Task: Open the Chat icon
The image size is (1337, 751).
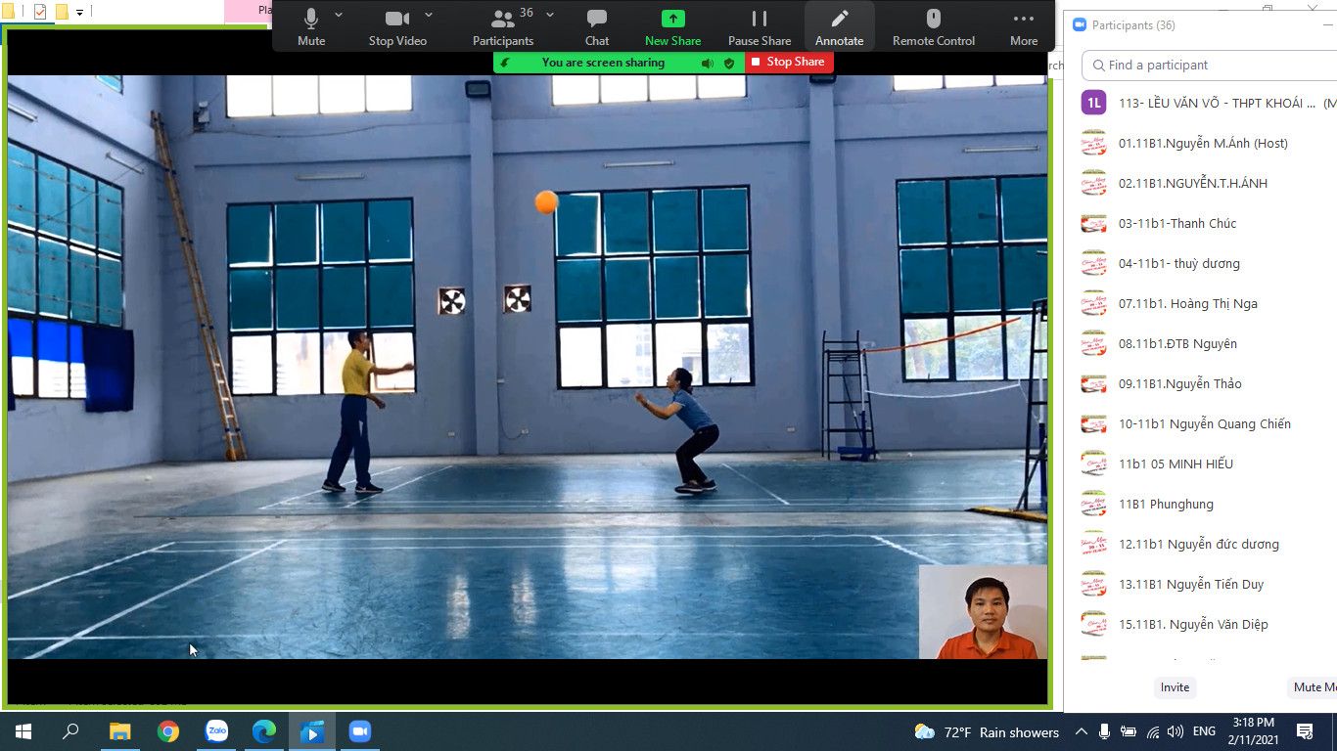Action: coord(596,26)
